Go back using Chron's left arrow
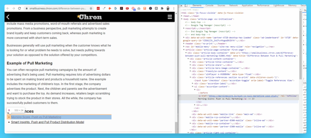 pyautogui.click(x=8, y=17)
